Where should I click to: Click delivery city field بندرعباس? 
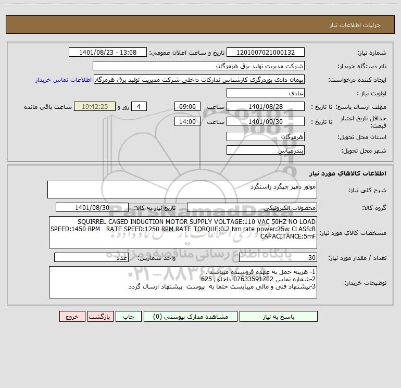(x=266, y=150)
